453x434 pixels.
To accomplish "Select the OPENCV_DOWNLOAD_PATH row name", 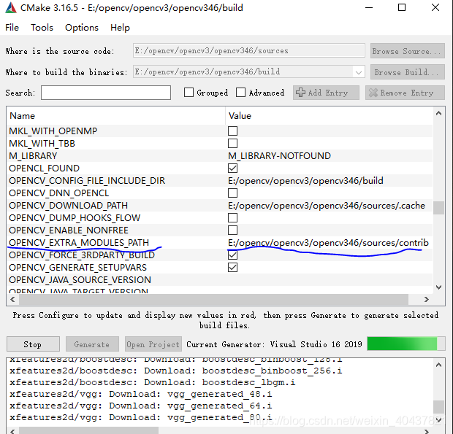I will (x=68, y=205).
